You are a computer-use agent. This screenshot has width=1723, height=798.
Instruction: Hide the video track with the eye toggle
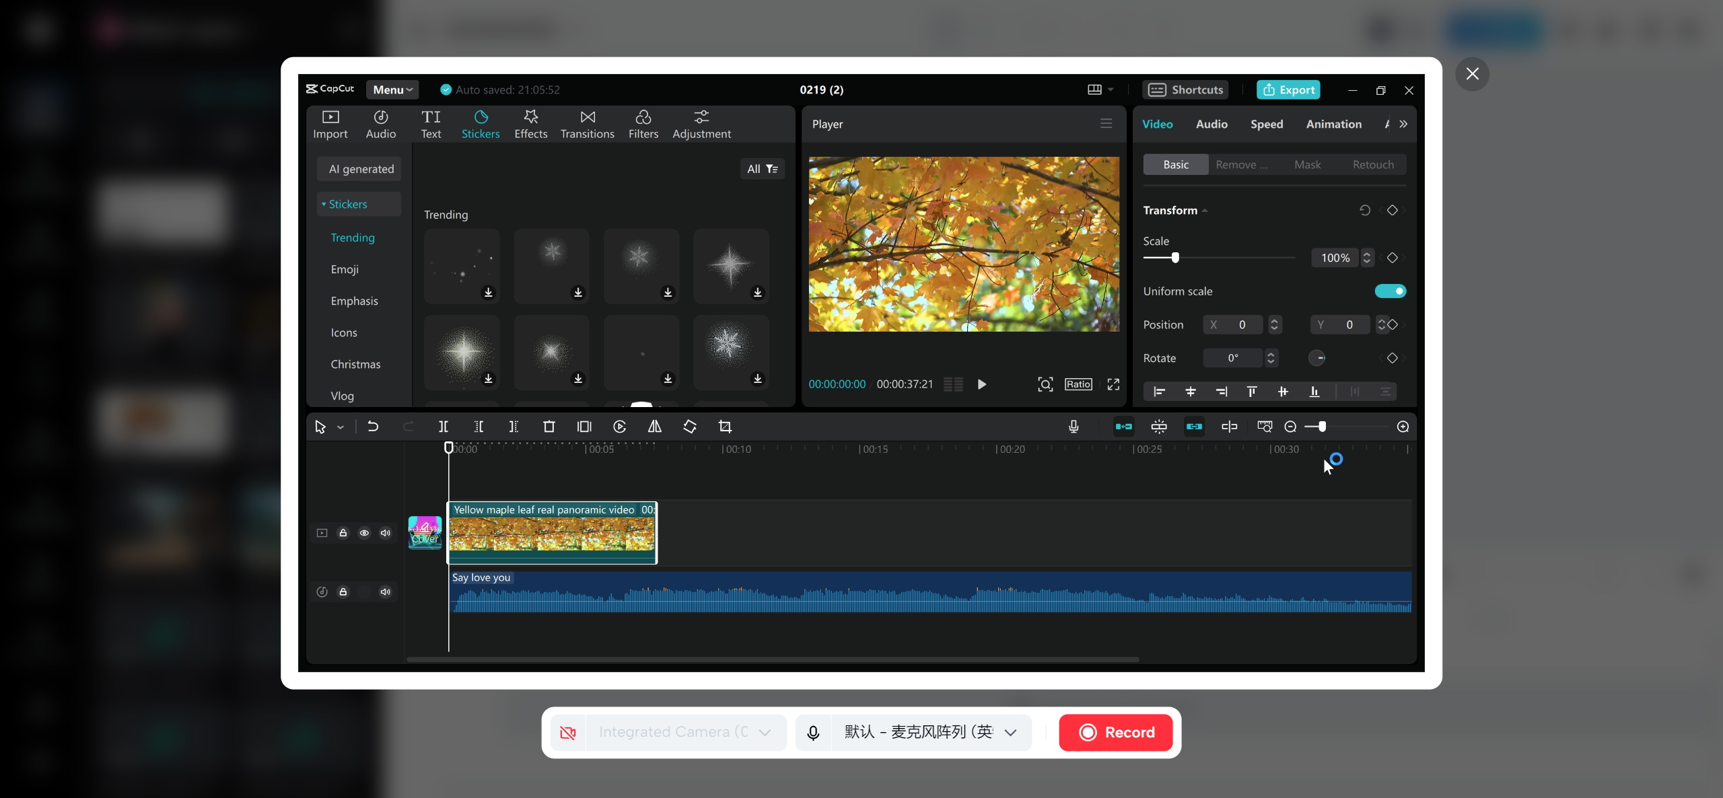click(364, 532)
